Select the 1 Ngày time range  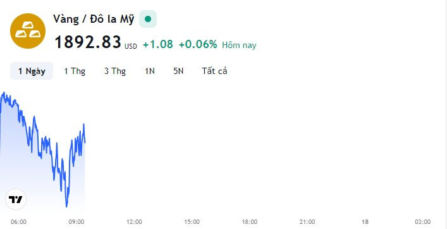[32, 71]
